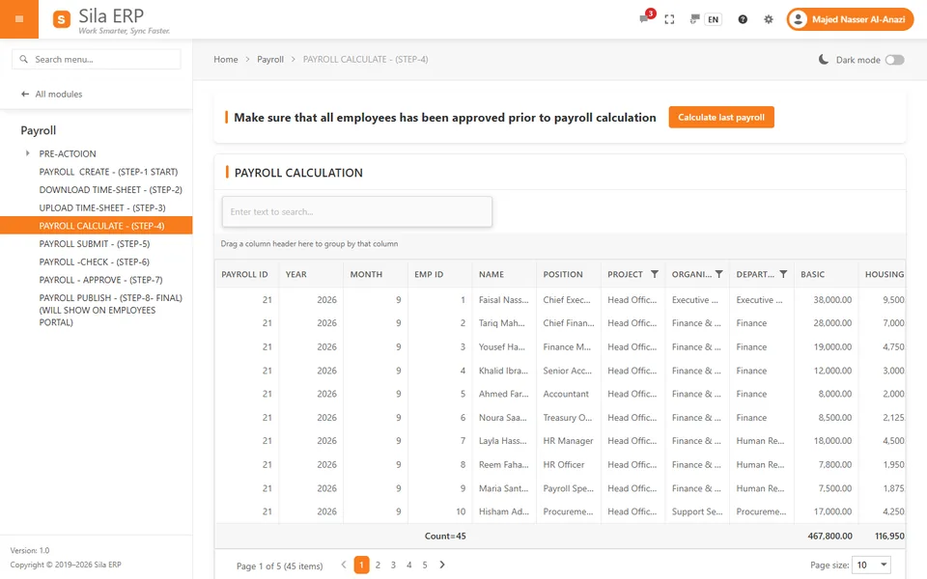927x579 pixels.
Task: Open PAYROLL -CHECK - (STEP-6)
Action: click(x=94, y=262)
